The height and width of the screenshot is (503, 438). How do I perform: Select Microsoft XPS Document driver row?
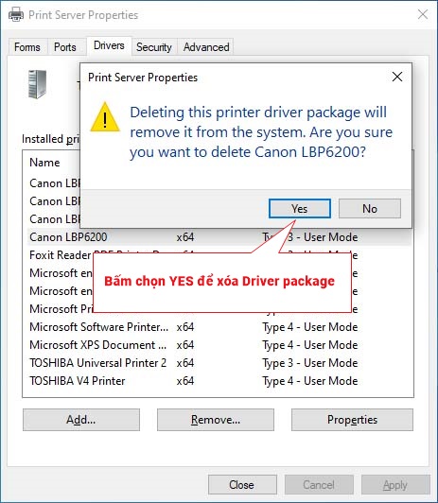coord(219,345)
